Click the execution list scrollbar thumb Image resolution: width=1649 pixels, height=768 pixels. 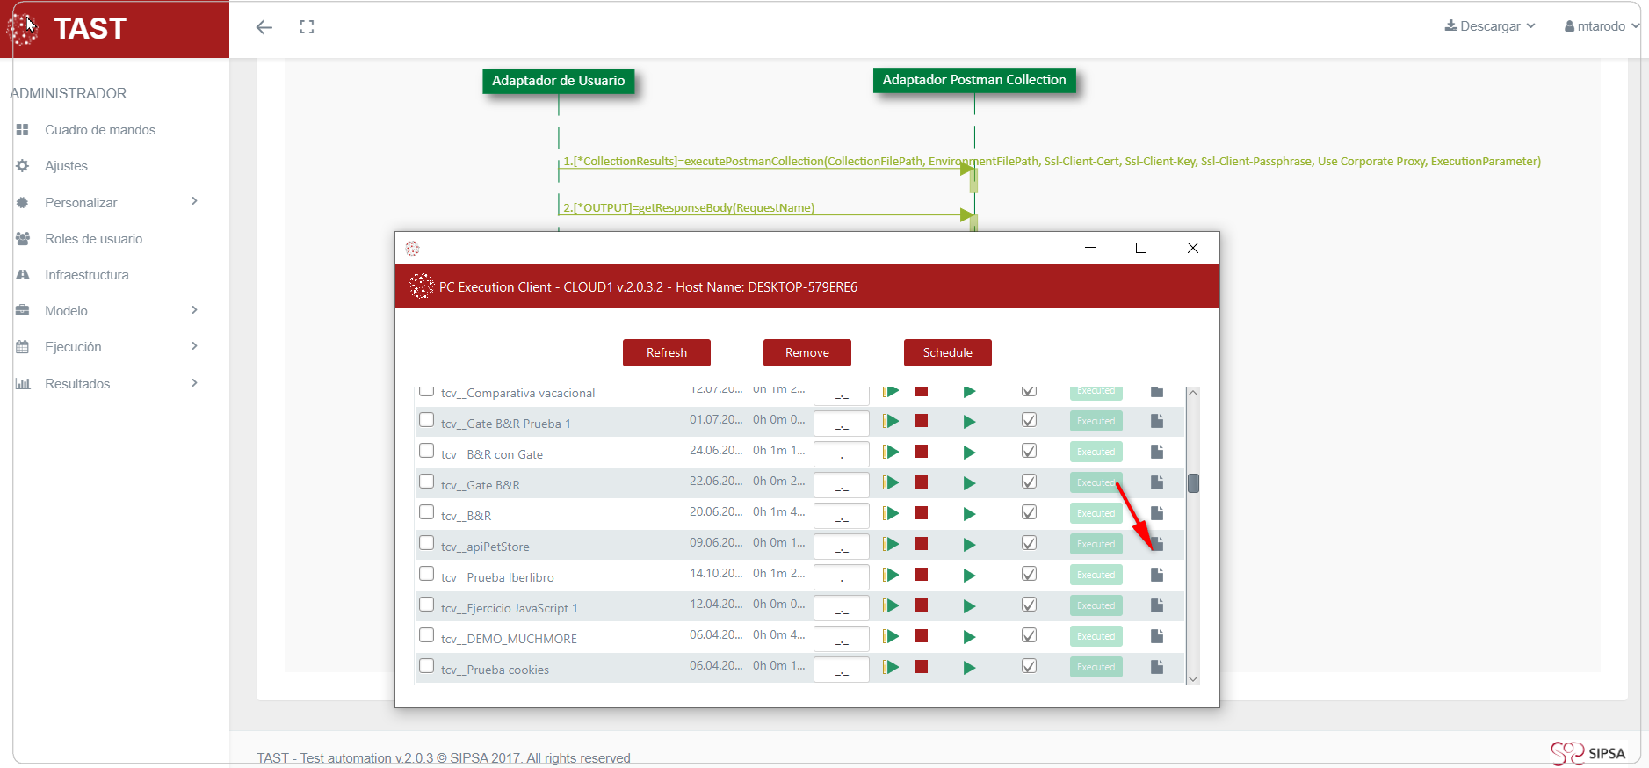pyautogui.click(x=1193, y=483)
